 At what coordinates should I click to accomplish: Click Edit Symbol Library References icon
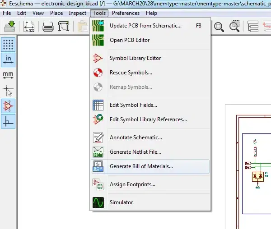(x=98, y=119)
